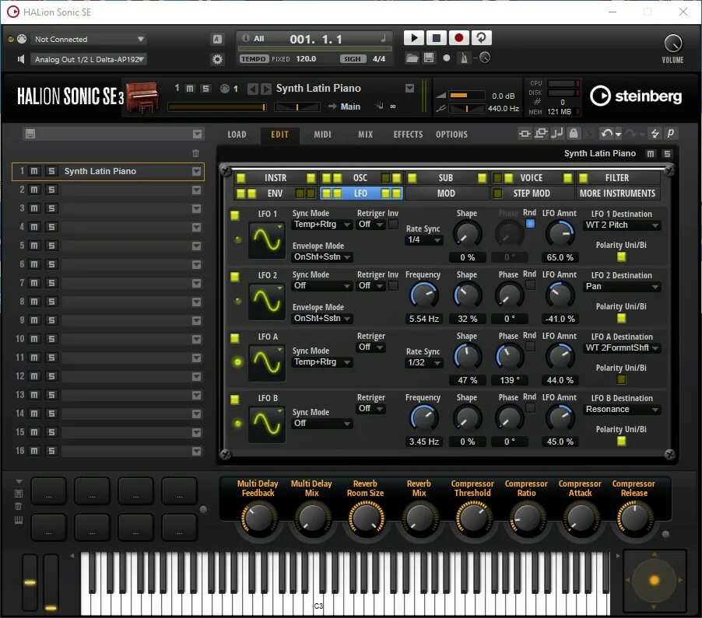Click the TEMPO button
This screenshot has height=618, width=702.
click(254, 59)
